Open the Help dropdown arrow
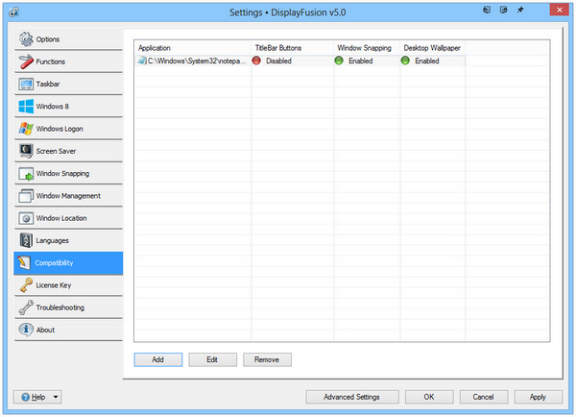576x417 pixels. (x=56, y=397)
